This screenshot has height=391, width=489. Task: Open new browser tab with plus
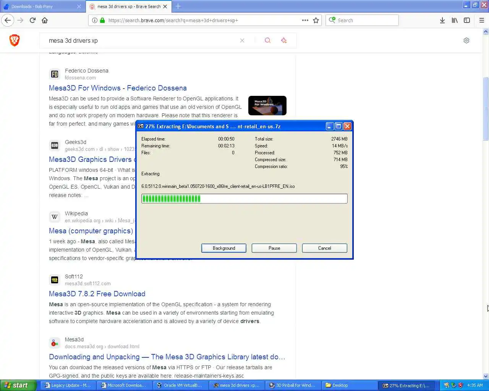[x=178, y=6]
